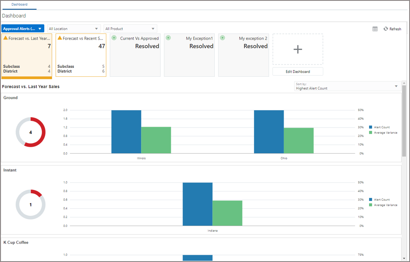Click the red ring gauge showing 4 alerts
Viewport: 410px width, 262px height.
tap(31, 132)
